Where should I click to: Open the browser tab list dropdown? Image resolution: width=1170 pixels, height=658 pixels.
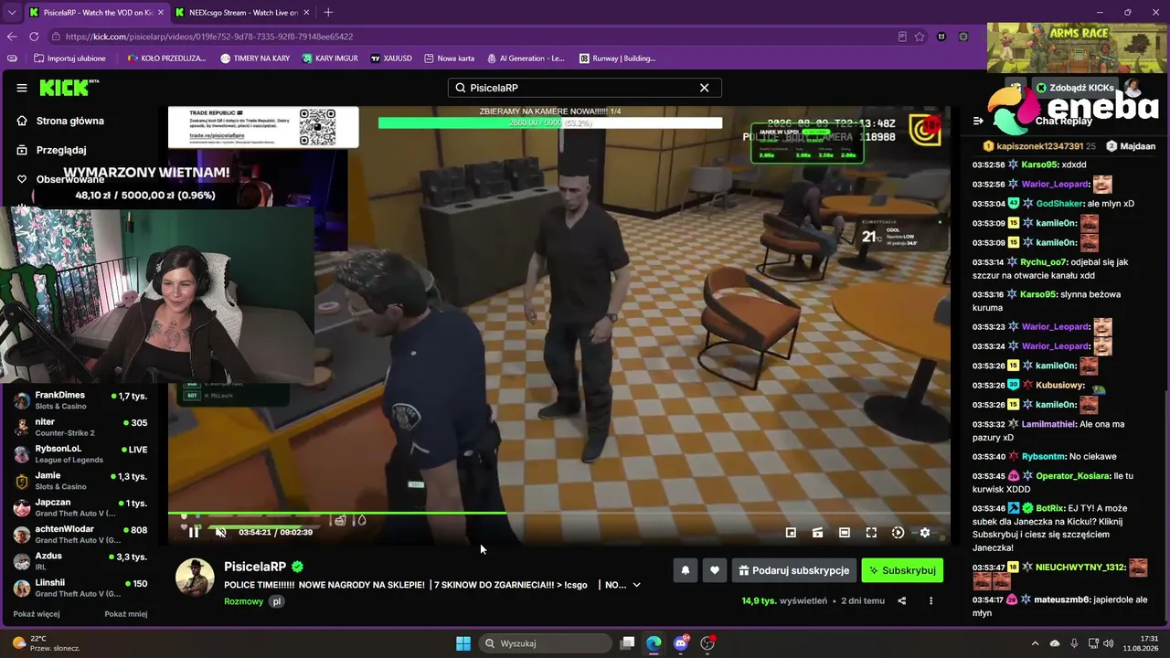click(x=12, y=13)
